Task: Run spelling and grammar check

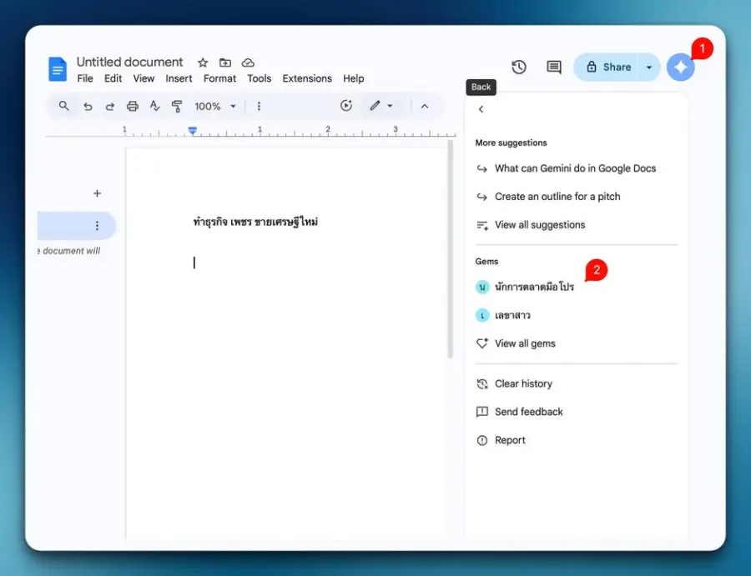Action: (x=154, y=106)
